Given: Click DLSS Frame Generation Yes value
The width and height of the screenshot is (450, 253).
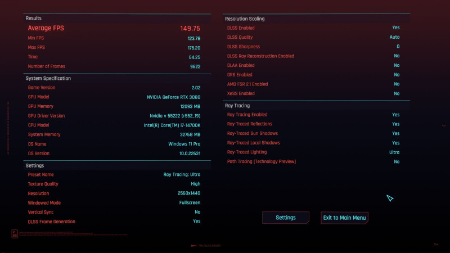Looking at the screenshot, I should pyautogui.click(x=196, y=222).
